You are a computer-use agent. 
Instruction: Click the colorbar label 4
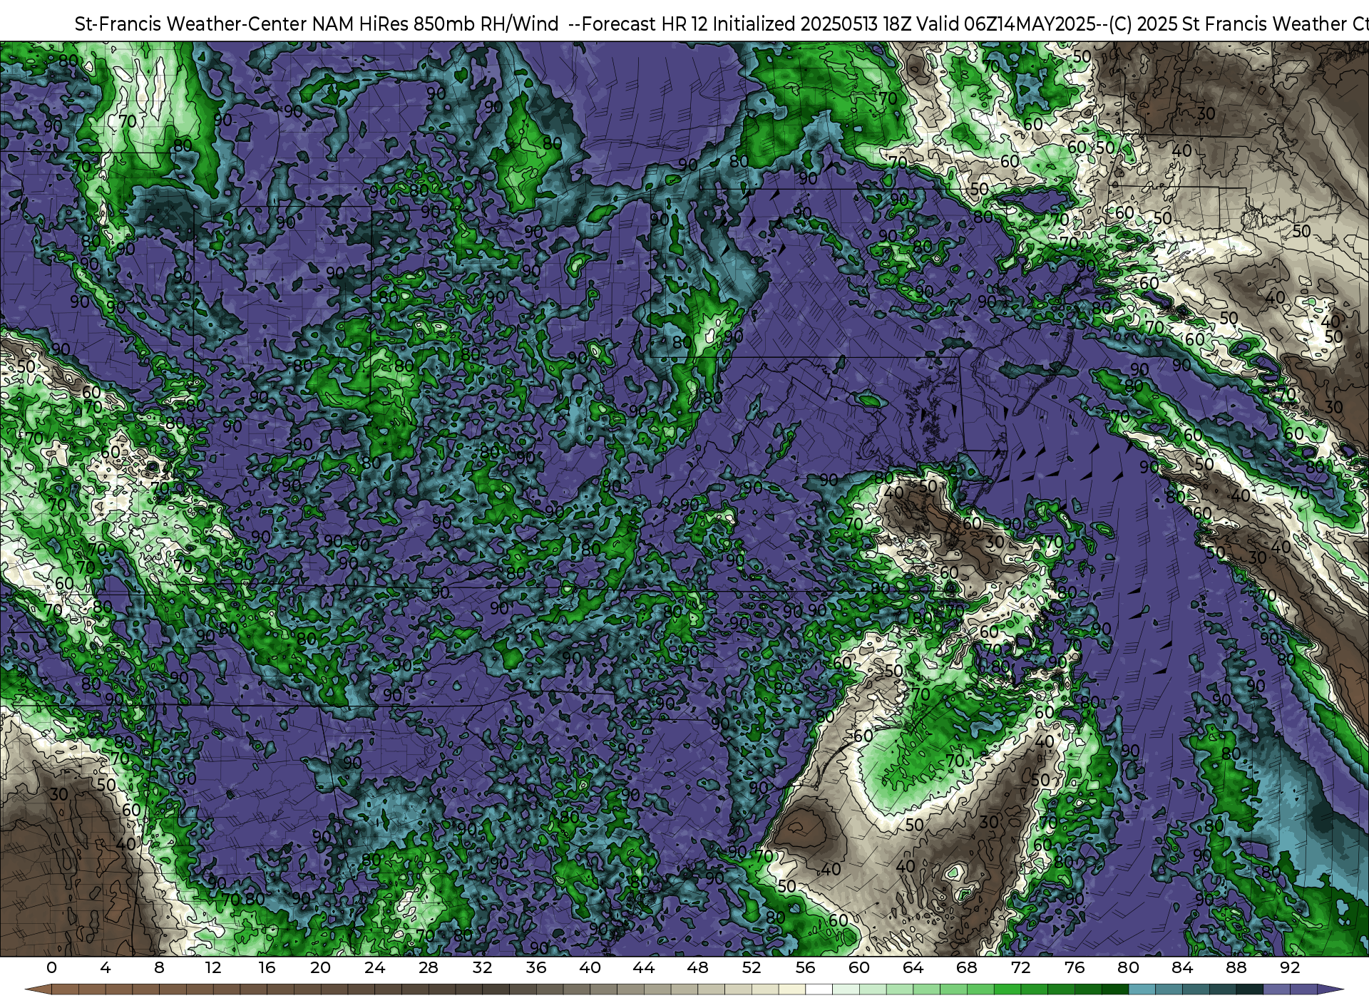[106, 968]
